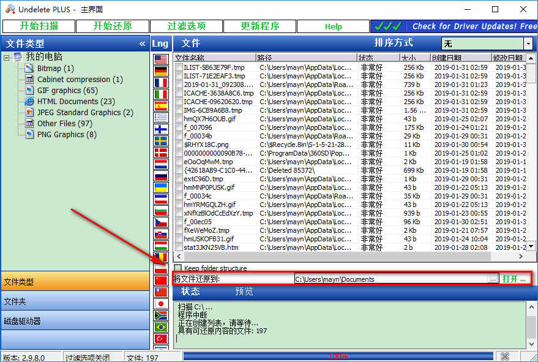Sort by the 文件名称 column header

pos(215,58)
